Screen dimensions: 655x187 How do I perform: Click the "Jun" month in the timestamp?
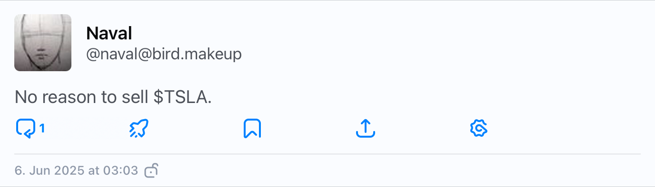pyautogui.click(x=40, y=170)
